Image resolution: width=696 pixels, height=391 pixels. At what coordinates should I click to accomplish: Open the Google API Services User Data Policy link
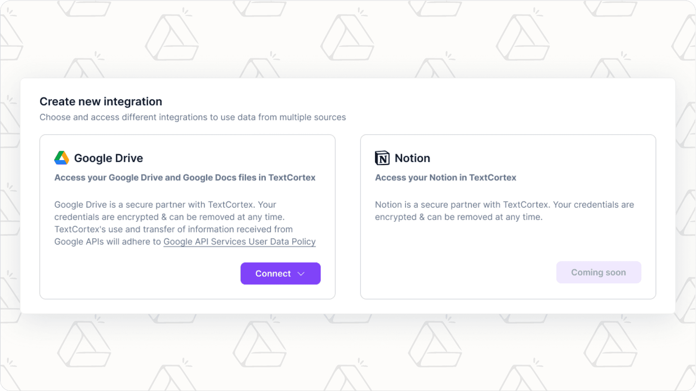tap(239, 242)
